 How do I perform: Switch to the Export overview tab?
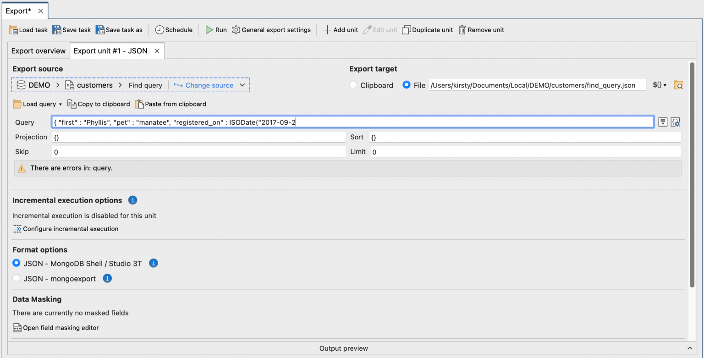38,50
